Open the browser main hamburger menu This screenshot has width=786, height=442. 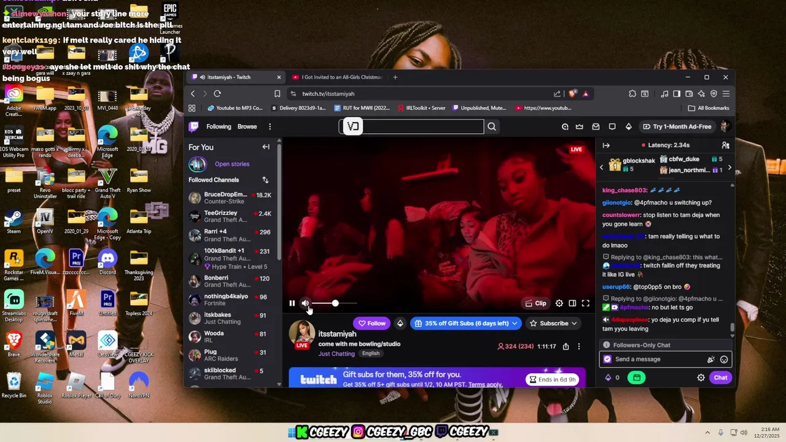pos(726,94)
